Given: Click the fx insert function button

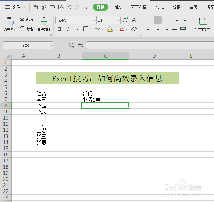Looking at the screenshot, I should [81, 45].
